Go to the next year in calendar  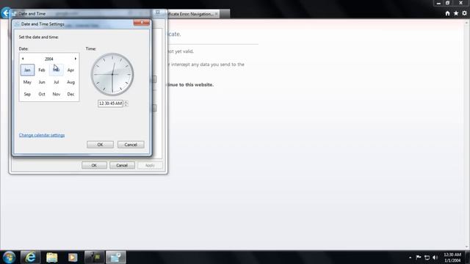point(75,59)
